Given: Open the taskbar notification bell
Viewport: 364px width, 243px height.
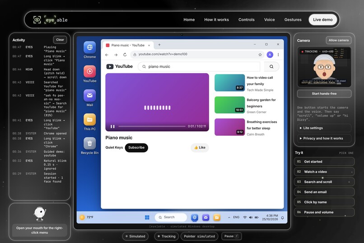Looking at the screenshot, I should (282, 218).
